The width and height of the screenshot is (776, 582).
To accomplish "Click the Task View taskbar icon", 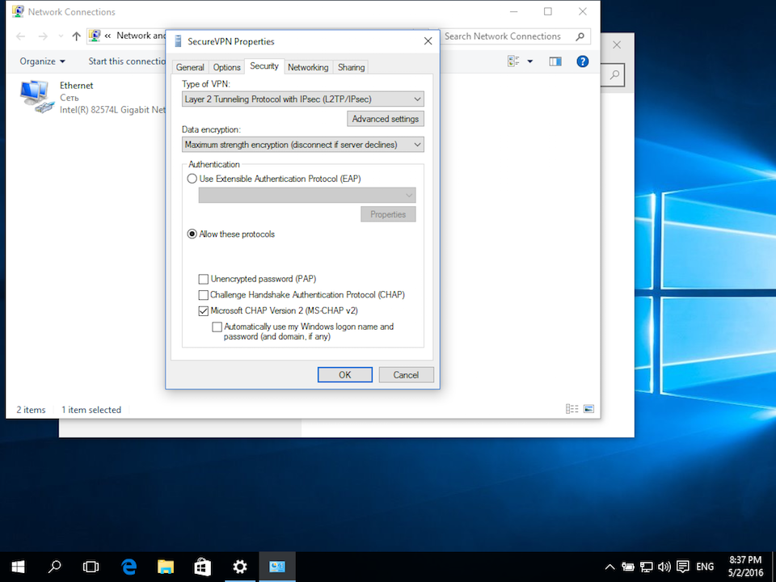I will tap(91, 567).
